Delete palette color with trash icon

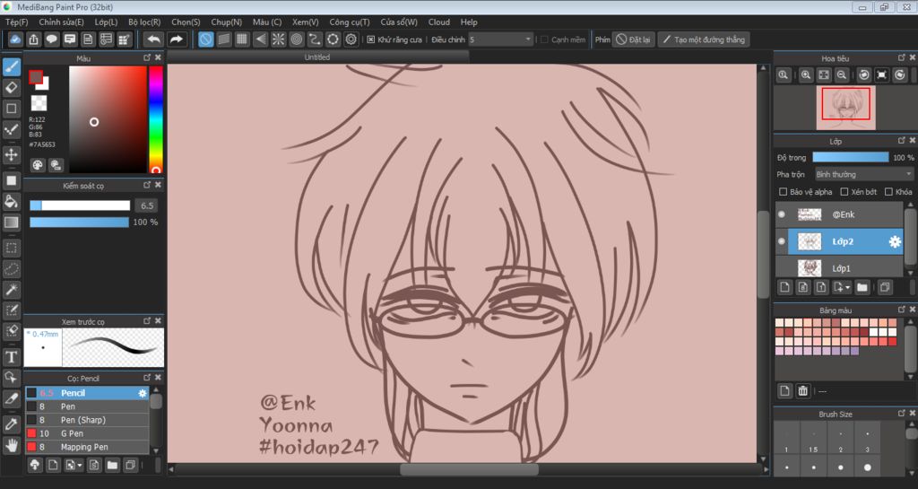click(802, 390)
